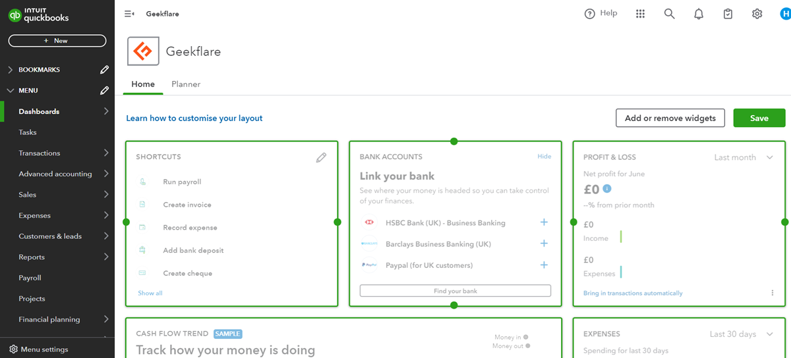Switch to the Planner tab
Viewport: 791px width, 358px height.
click(186, 84)
